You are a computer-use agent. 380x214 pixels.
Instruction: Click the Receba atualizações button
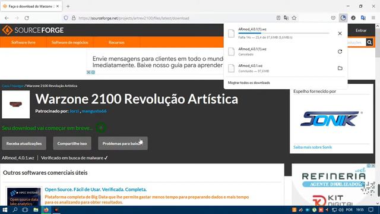[24, 143]
